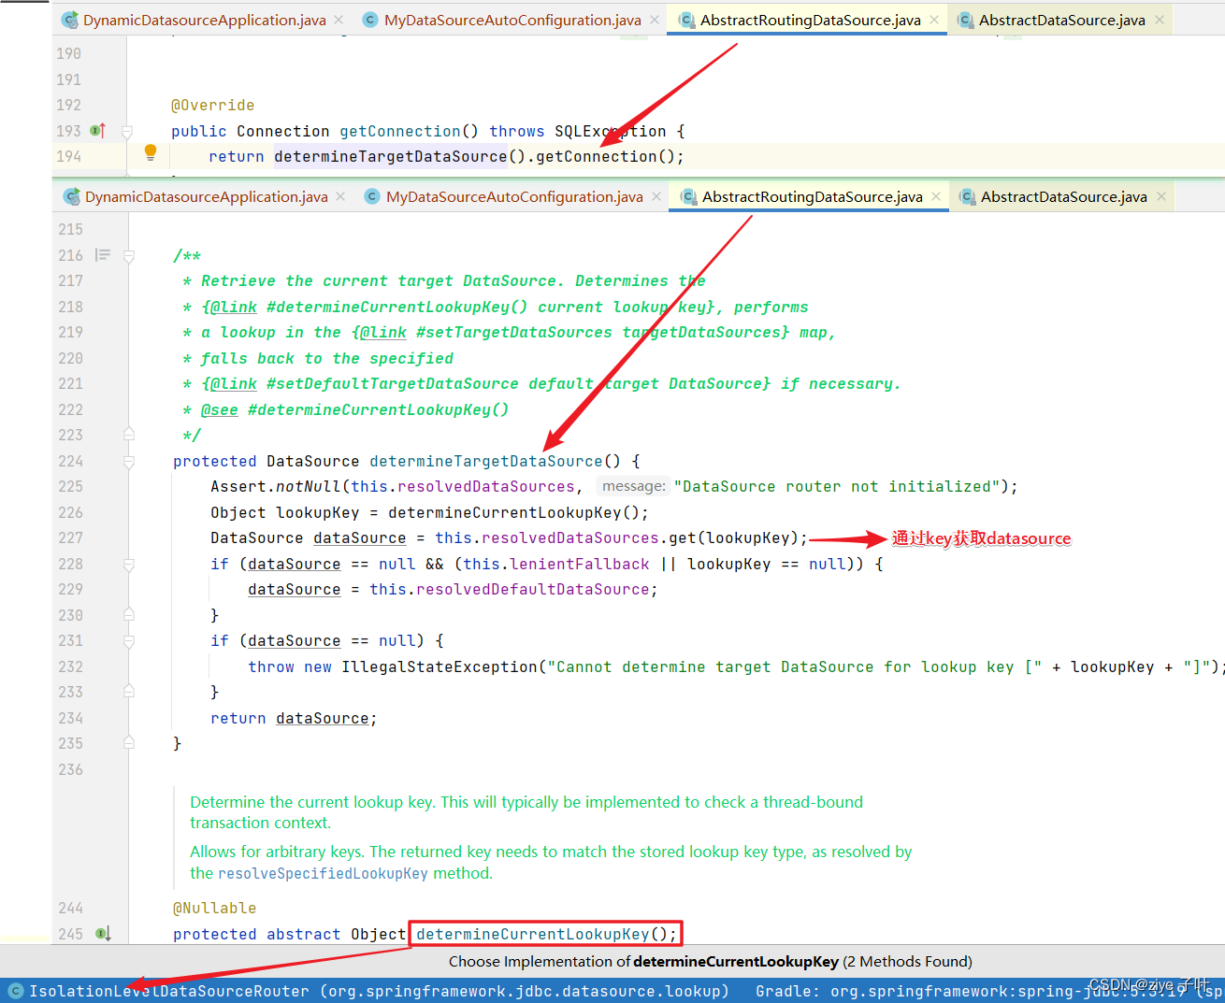This screenshot has width=1225, height=1003.
Task: Click determineCurrentLookupKey() call on line 226
Action: [513, 512]
